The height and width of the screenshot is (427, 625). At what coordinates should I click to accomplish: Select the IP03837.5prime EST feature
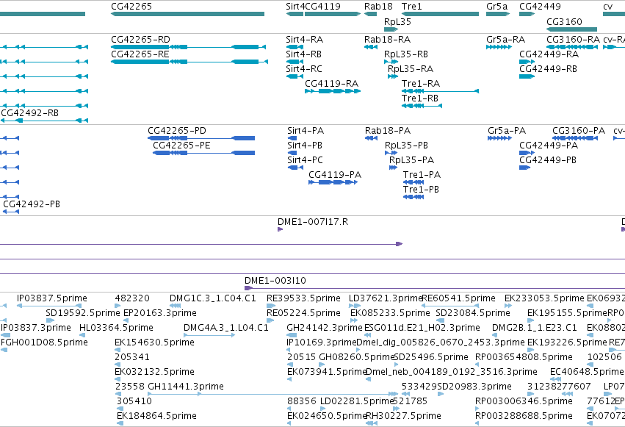click(x=49, y=306)
